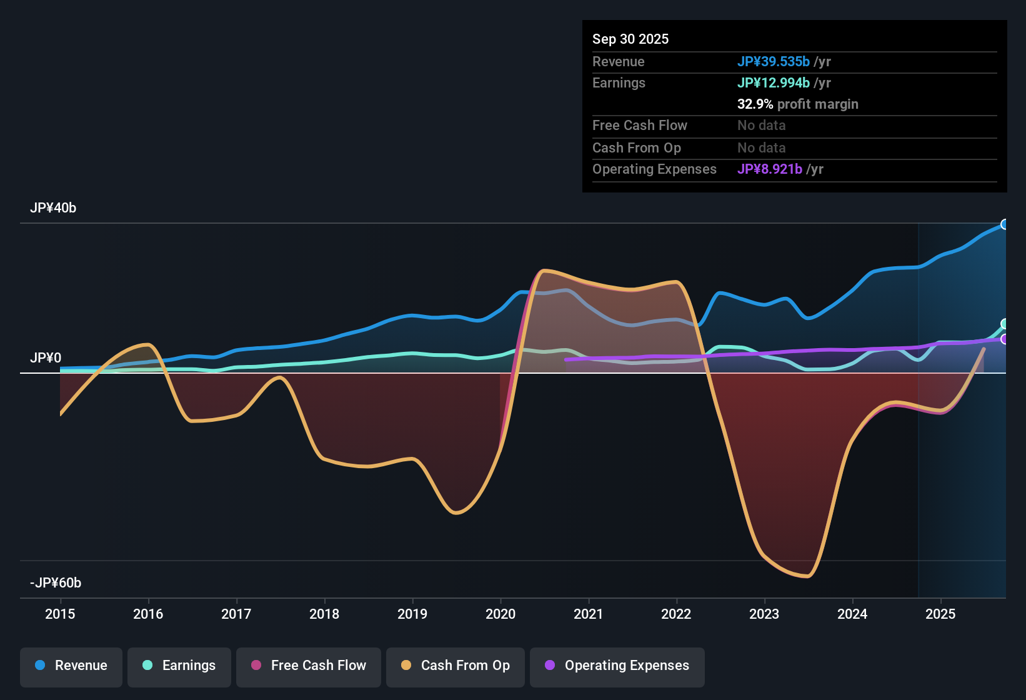
Task: Click the 32.9% profit margin indicator
Action: click(798, 104)
